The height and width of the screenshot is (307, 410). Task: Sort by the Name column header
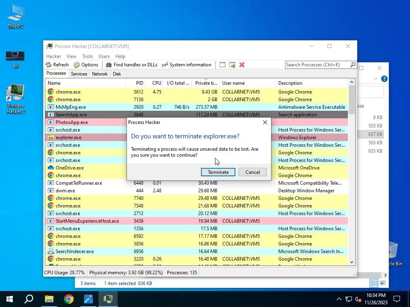pos(86,83)
